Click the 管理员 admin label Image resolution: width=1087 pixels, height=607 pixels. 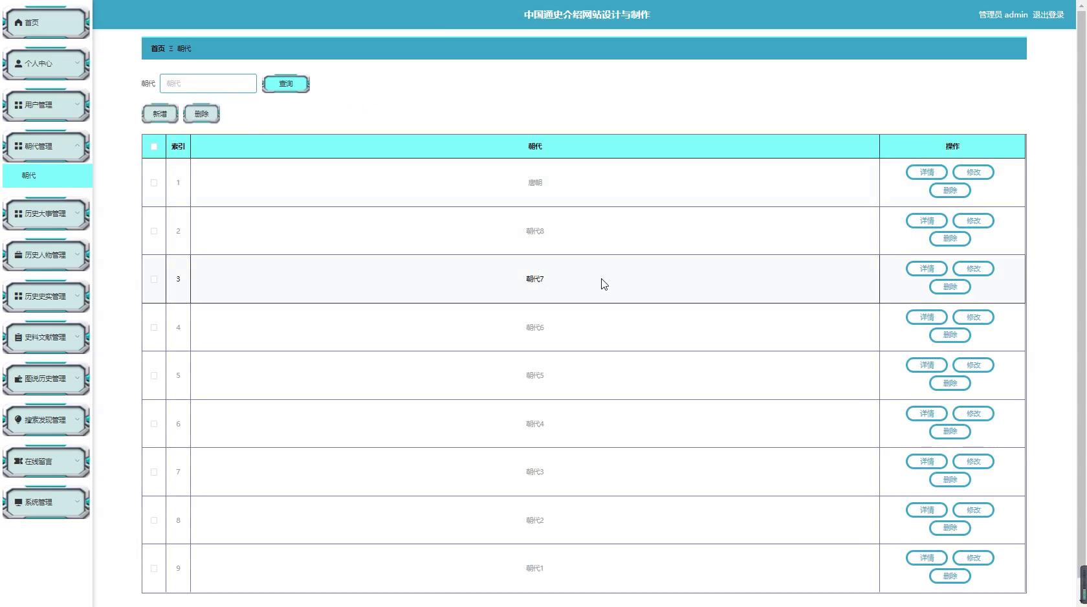click(x=1003, y=15)
